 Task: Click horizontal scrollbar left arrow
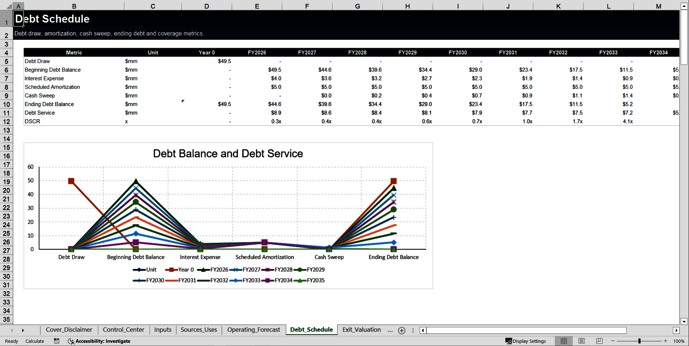click(423, 331)
